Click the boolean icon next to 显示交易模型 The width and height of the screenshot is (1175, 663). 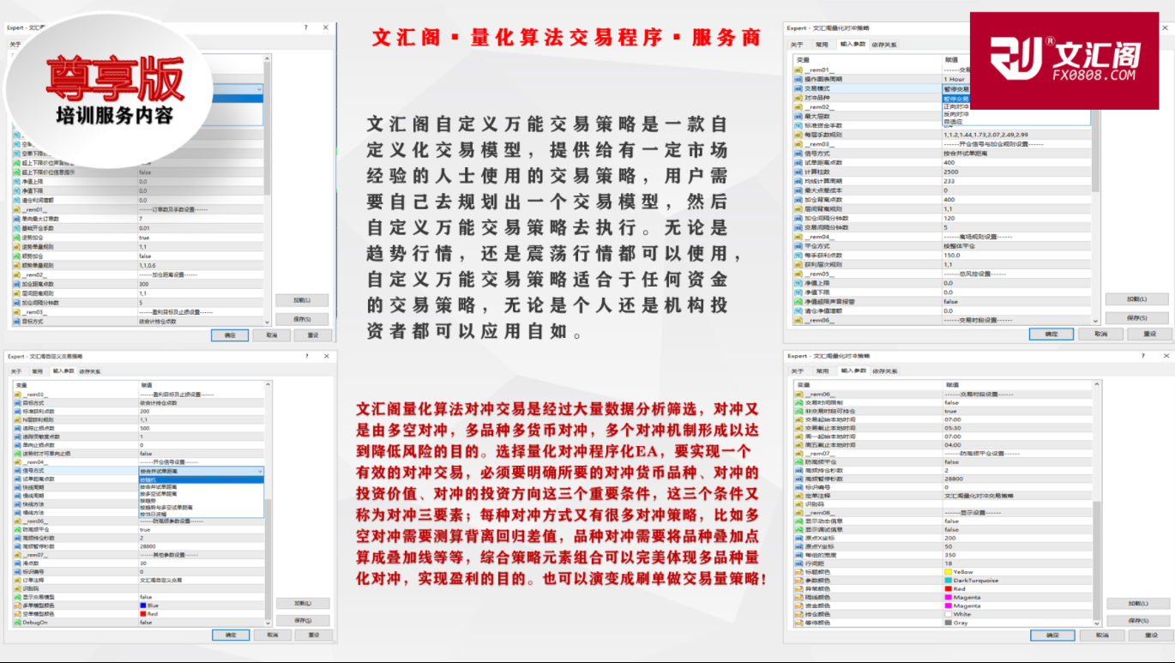coord(16,597)
